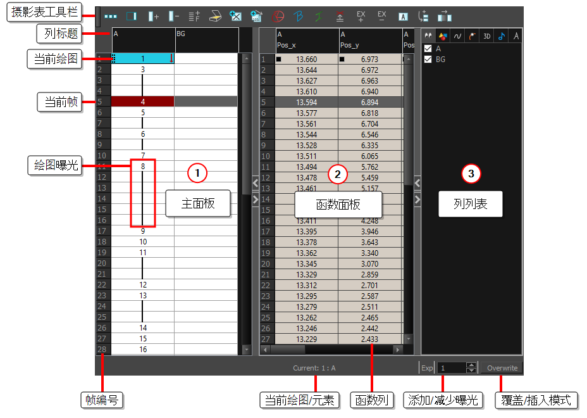This screenshot has height=418, width=587.
Task: Click the add frames icon with lines and F
Action: click(x=194, y=16)
